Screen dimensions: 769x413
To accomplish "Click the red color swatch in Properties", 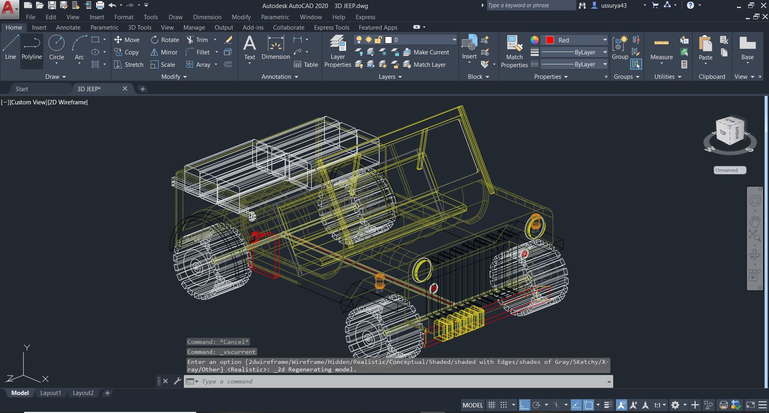I will point(550,40).
